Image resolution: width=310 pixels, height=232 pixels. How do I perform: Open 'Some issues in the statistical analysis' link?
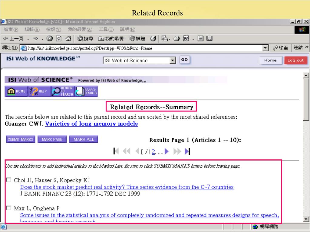click(x=150, y=215)
